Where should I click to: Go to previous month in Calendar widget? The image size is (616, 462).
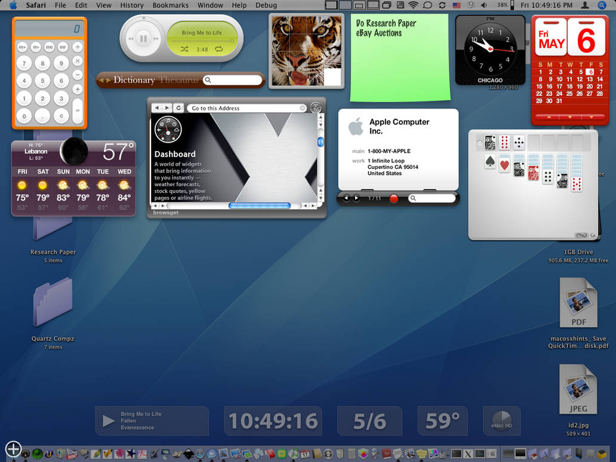[549, 116]
